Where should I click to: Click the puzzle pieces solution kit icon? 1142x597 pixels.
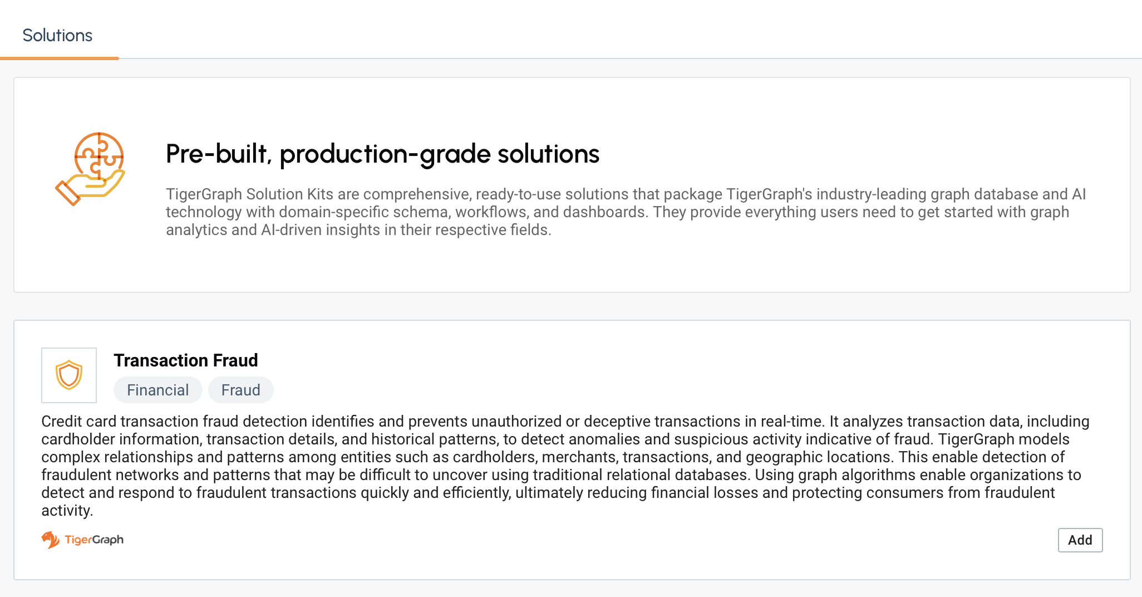[x=99, y=155]
